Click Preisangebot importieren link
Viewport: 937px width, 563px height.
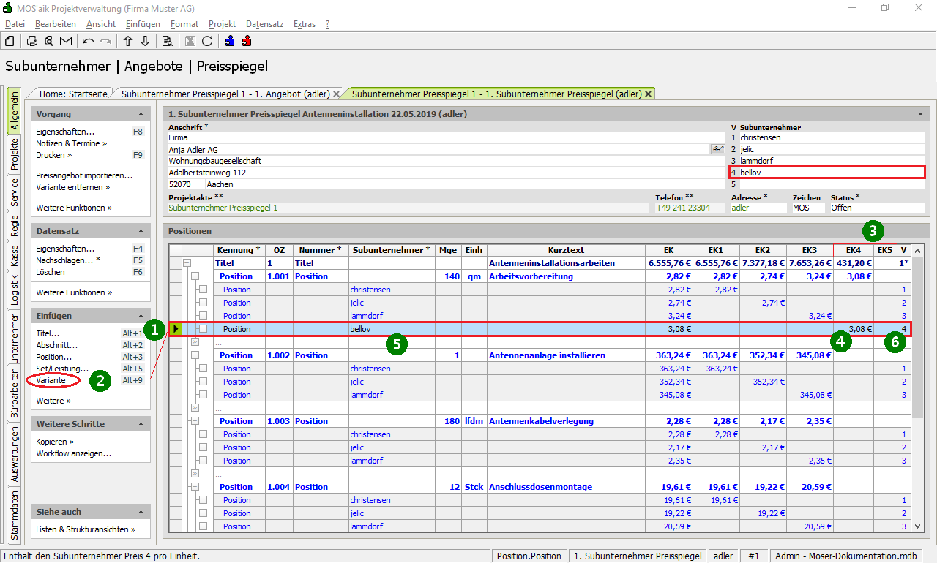point(84,175)
